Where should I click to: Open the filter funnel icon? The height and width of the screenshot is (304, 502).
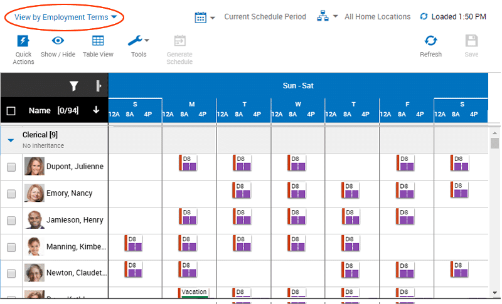73,86
